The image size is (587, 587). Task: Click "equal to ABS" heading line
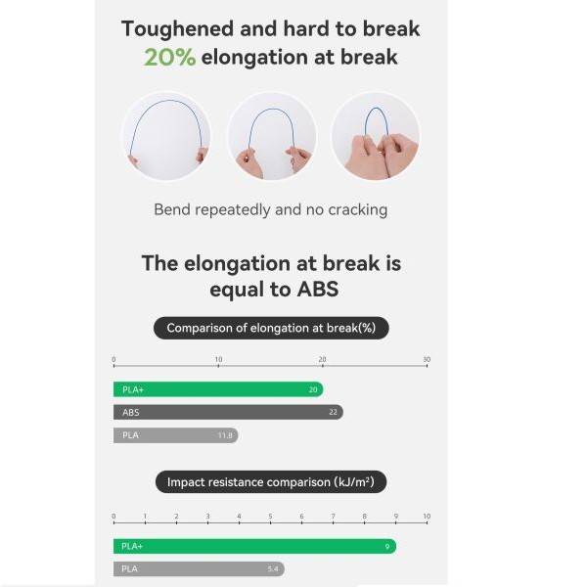coord(271,290)
